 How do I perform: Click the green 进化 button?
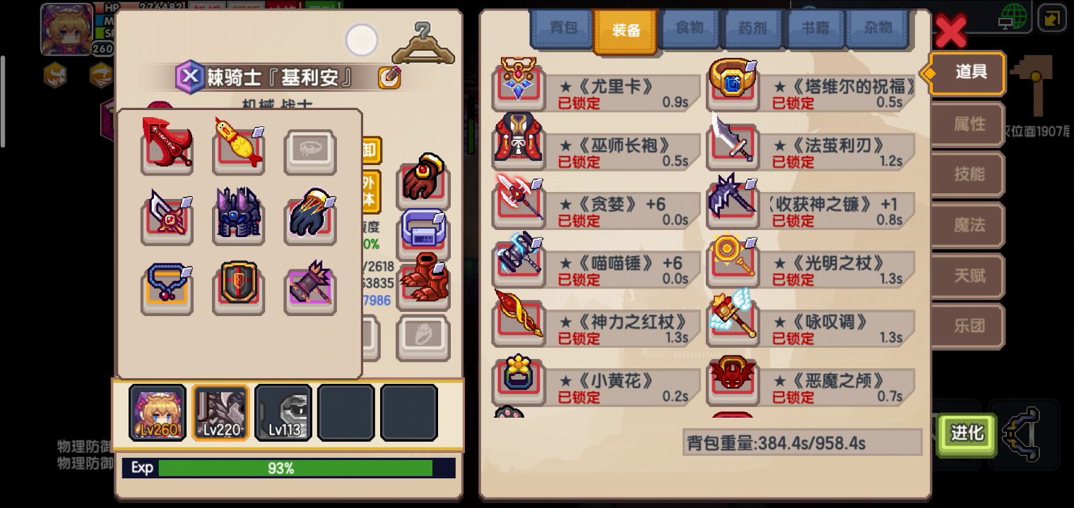967,433
